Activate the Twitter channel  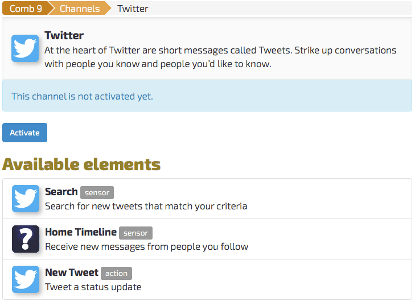pyautogui.click(x=24, y=133)
